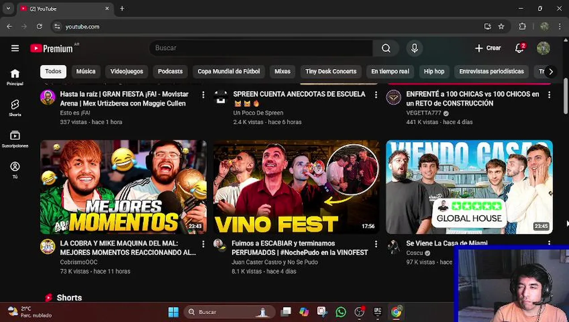Click the Un Poco De Spreen avatar
Screen dimensions: 569x322
pos(221,97)
